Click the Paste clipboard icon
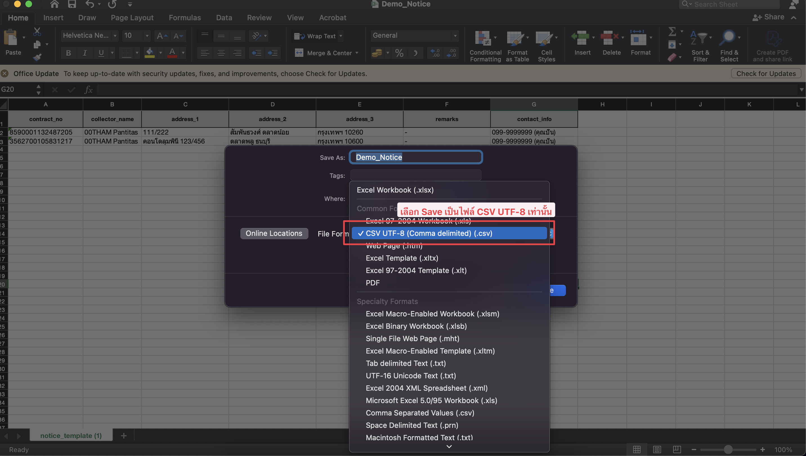 coord(11,38)
